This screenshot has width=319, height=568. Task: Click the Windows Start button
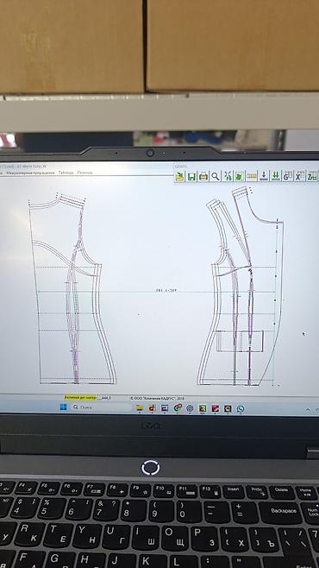[63, 407]
